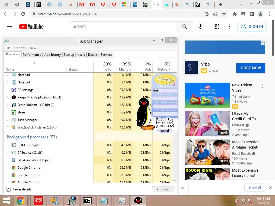This screenshot has width=275, height=206.
Task: Expand the Pingu MFC Application process
Action: (x=8, y=97)
